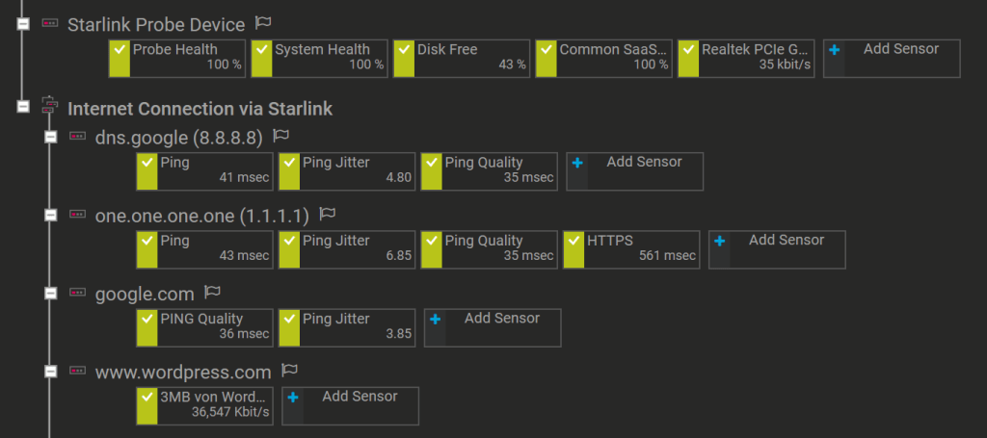Collapse the Starlink Probe Device node
This screenshot has height=438, width=987.
click(x=23, y=24)
